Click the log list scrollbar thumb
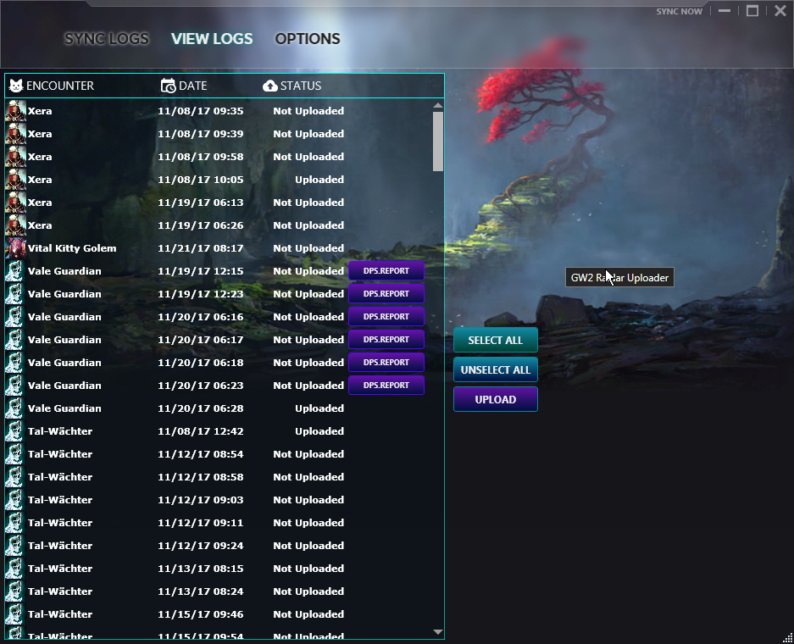 438,142
